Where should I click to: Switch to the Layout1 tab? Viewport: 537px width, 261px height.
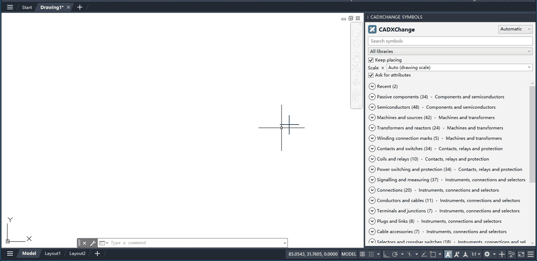pyautogui.click(x=53, y=253)
